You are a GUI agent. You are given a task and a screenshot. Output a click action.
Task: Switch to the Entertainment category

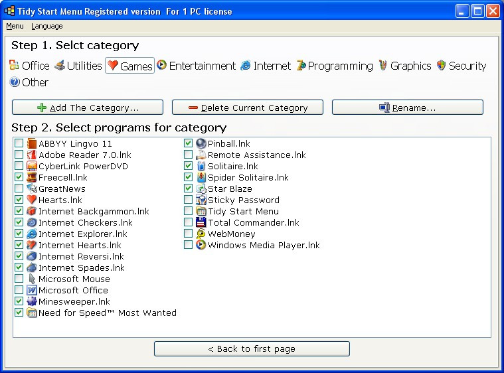[x=197, y=66]
